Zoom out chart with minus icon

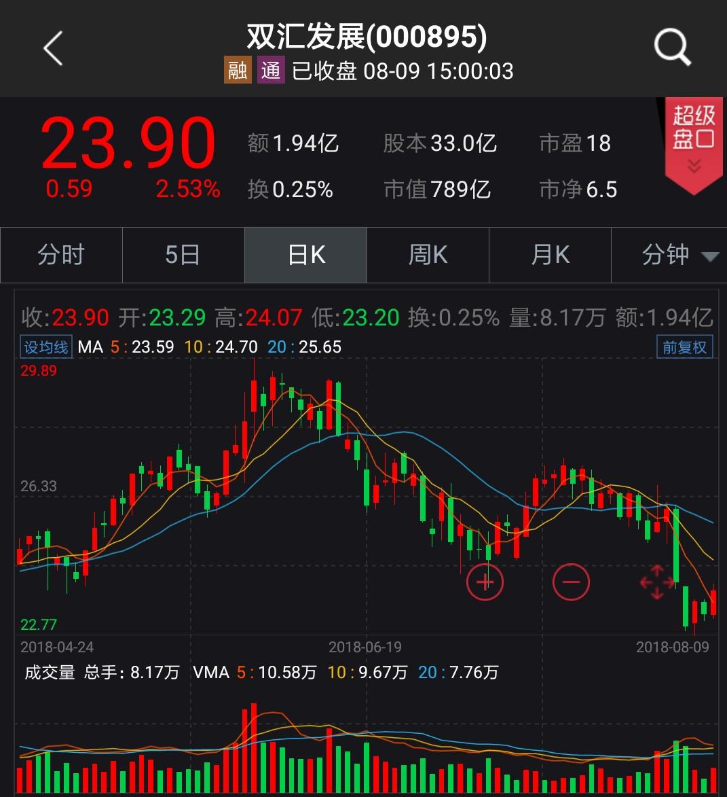(571, 582)
